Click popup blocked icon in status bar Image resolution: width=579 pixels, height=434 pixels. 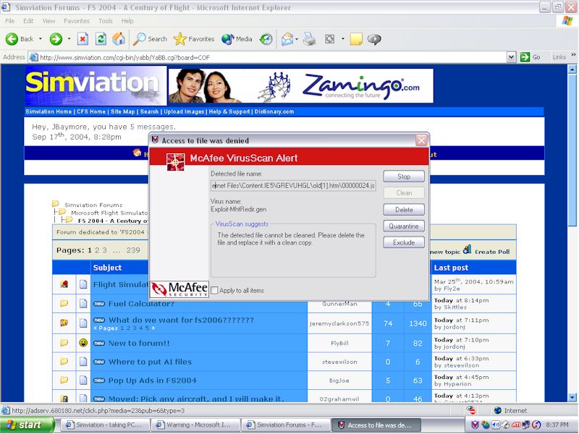pos(471,409)
